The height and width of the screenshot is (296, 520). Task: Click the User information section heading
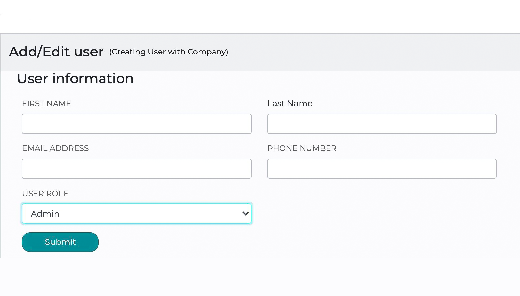75,79
